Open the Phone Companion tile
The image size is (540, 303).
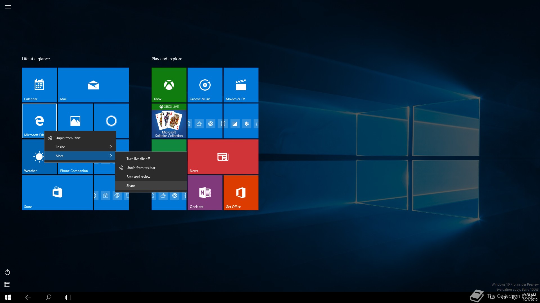[75, 168]
